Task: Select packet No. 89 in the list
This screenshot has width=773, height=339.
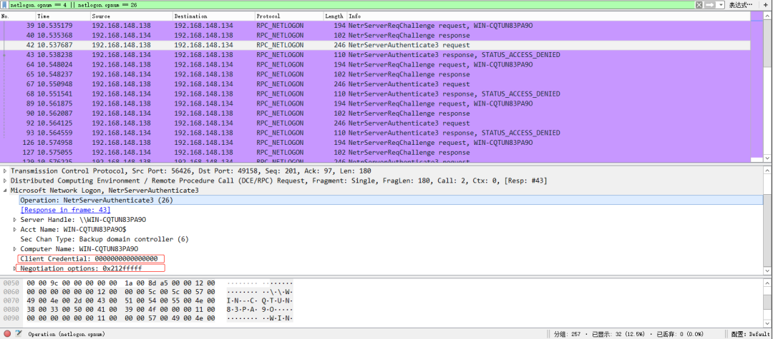Action: pyautogui.click(x=375, y=103)
